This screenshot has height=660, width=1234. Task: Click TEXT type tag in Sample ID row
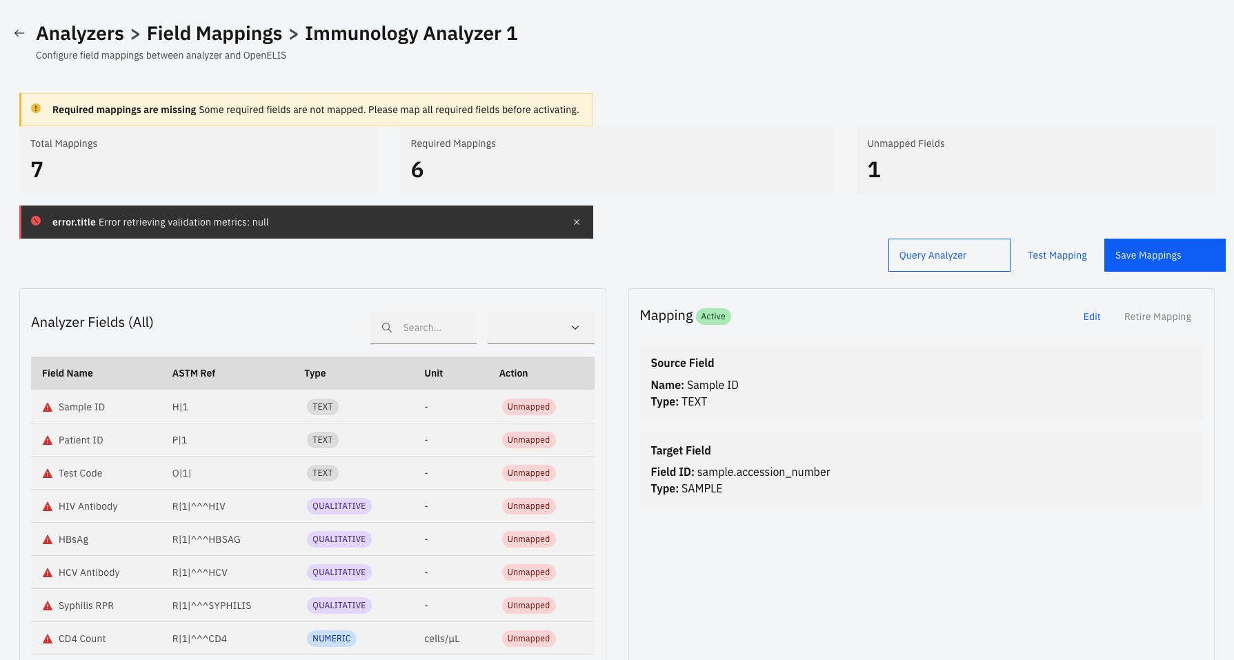click(322, 407)
